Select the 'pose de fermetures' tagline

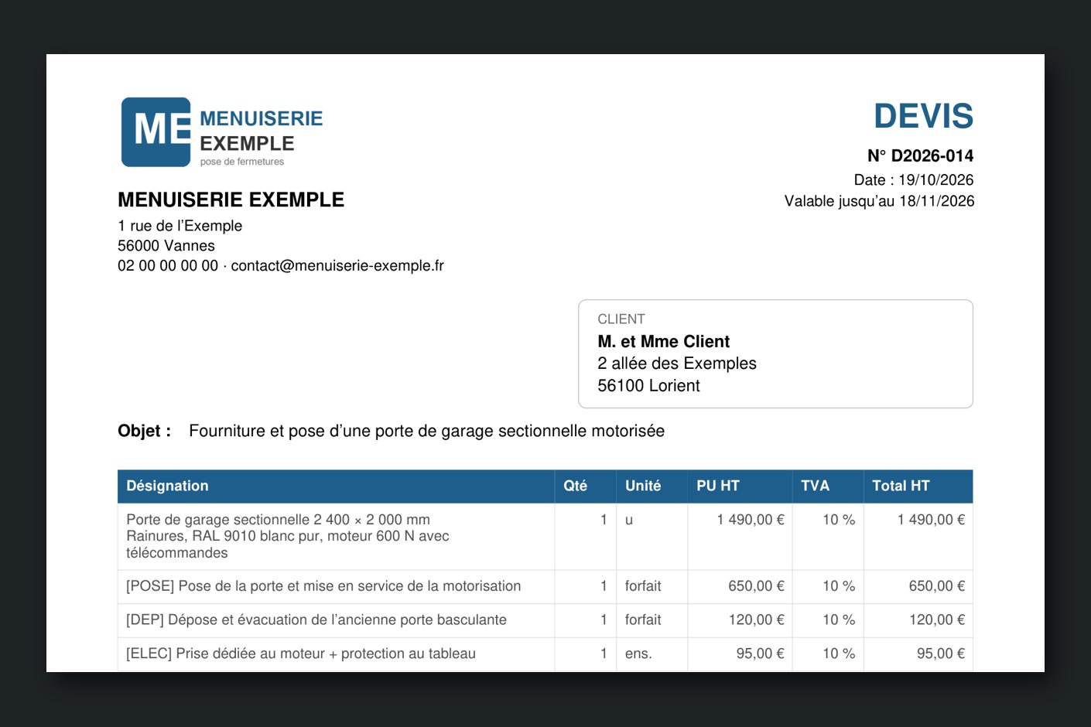(242, 162)
